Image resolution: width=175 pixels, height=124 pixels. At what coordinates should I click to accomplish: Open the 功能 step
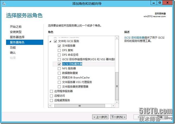(13, 47)
